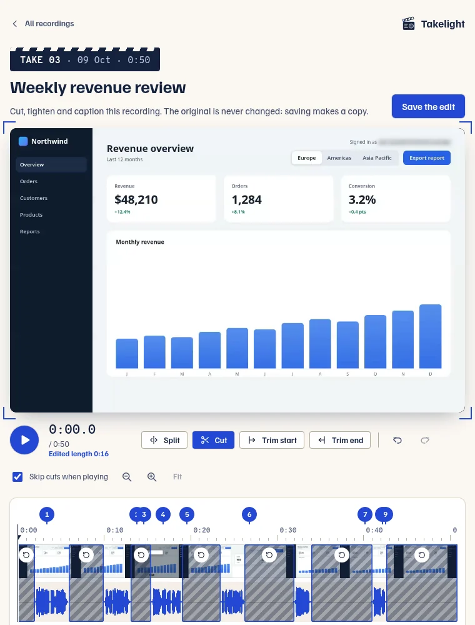Open the All recordings link

coord(49,24)
